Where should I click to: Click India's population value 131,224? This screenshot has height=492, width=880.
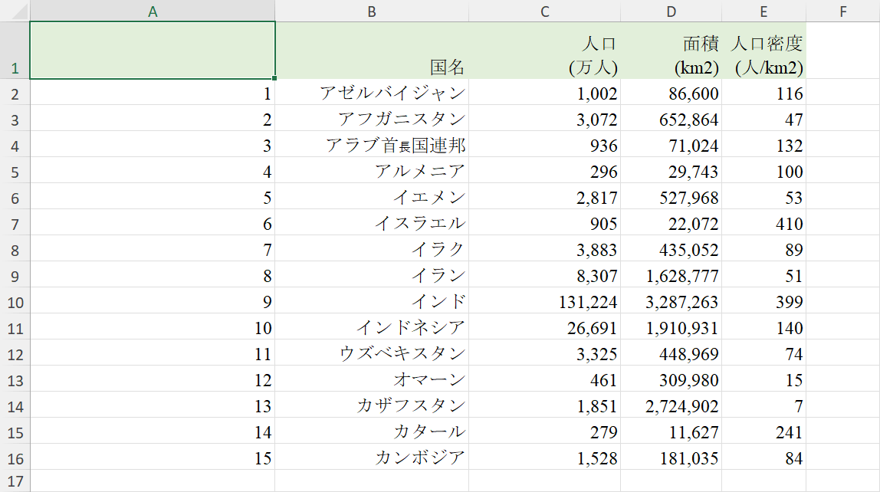click(544, 301)
